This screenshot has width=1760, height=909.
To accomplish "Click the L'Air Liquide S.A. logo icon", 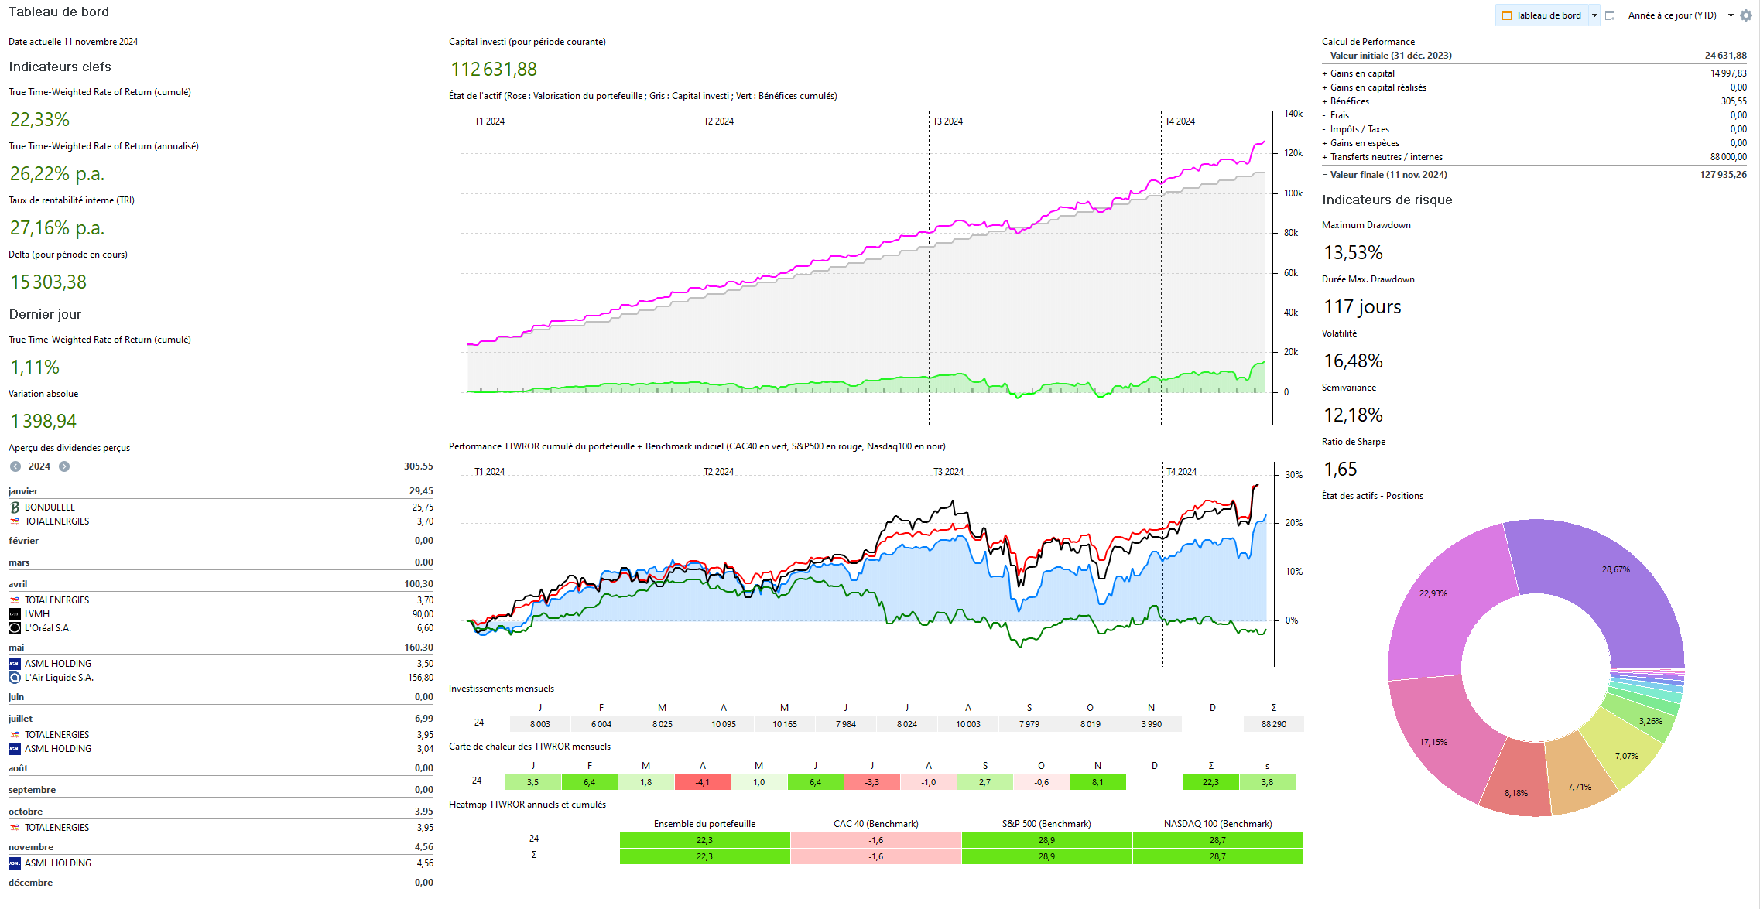I will [15, 678].
